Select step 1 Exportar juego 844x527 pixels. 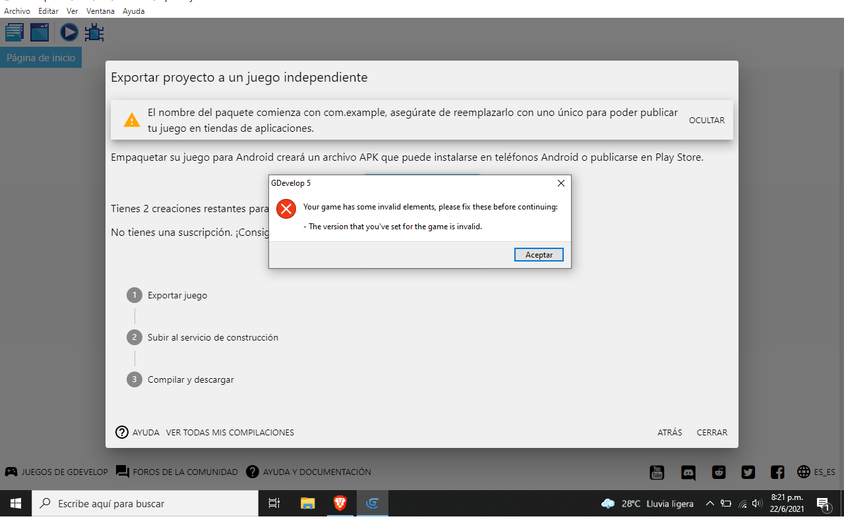(x=167, y=295)
